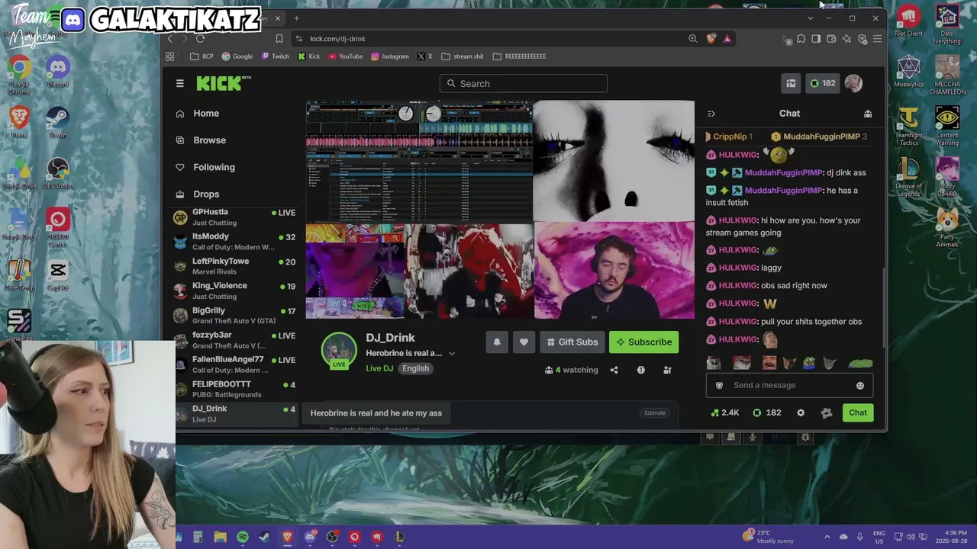Open the FELIPEBOTTTT channel in sidebar
The width and height of the screenshot is (977, 549).
[x=235, y=389]
